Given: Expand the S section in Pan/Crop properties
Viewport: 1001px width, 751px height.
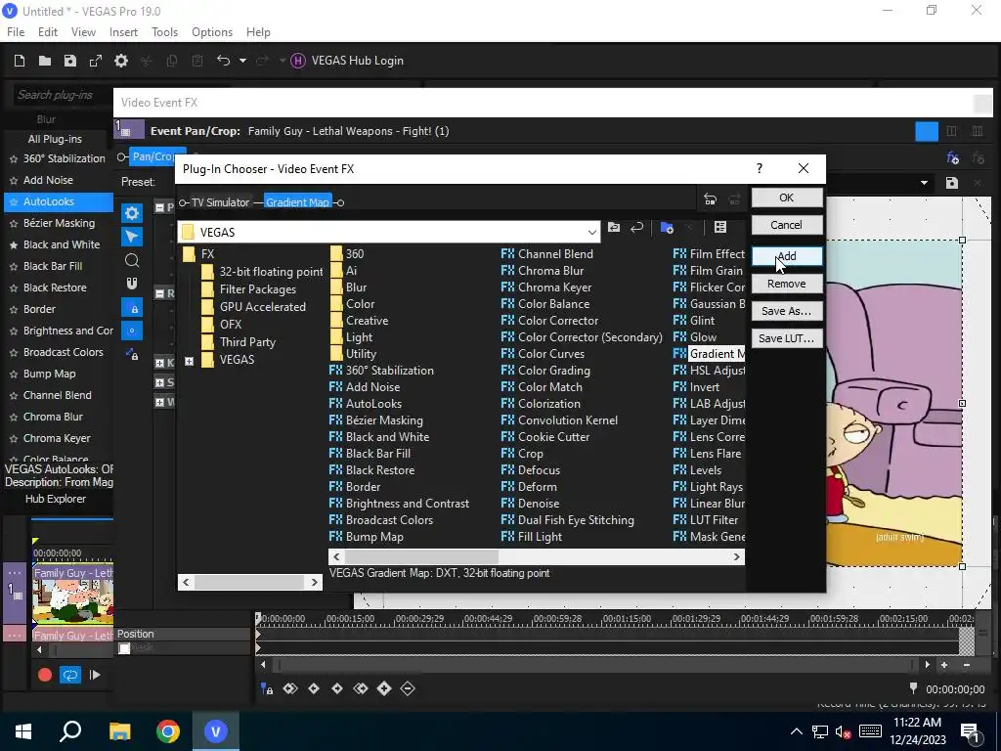Looking at the screenshot, I should point(159,382).
